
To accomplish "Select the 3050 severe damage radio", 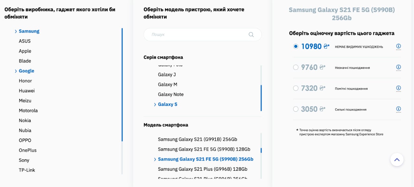I will coord(296,109).
